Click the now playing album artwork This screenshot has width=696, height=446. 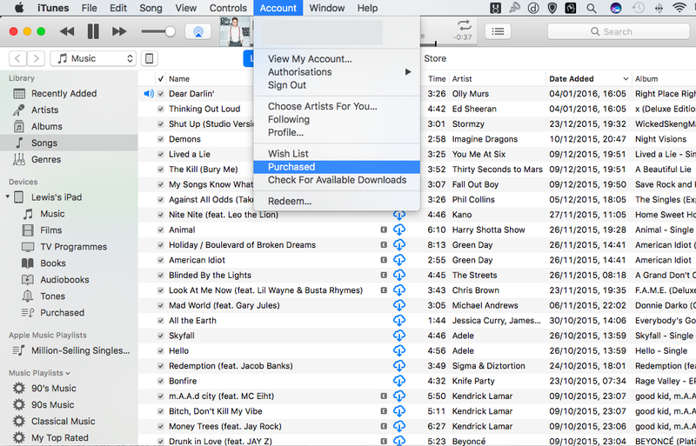[x=235, y=31]
